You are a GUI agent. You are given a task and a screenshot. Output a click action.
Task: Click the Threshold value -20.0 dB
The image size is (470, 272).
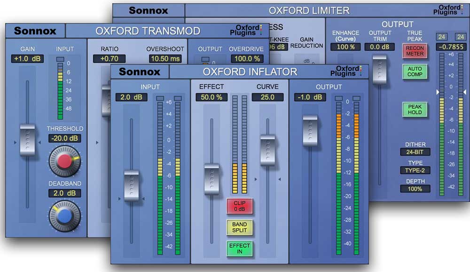click(x=65, y=138)
